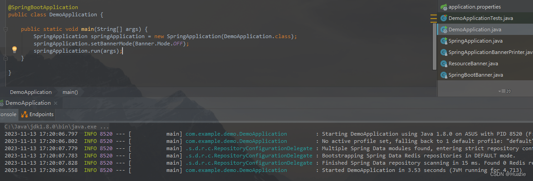This screenshot has width=533, height=181.
Task: Select the DemoApplication run tab
Action: 28,103
